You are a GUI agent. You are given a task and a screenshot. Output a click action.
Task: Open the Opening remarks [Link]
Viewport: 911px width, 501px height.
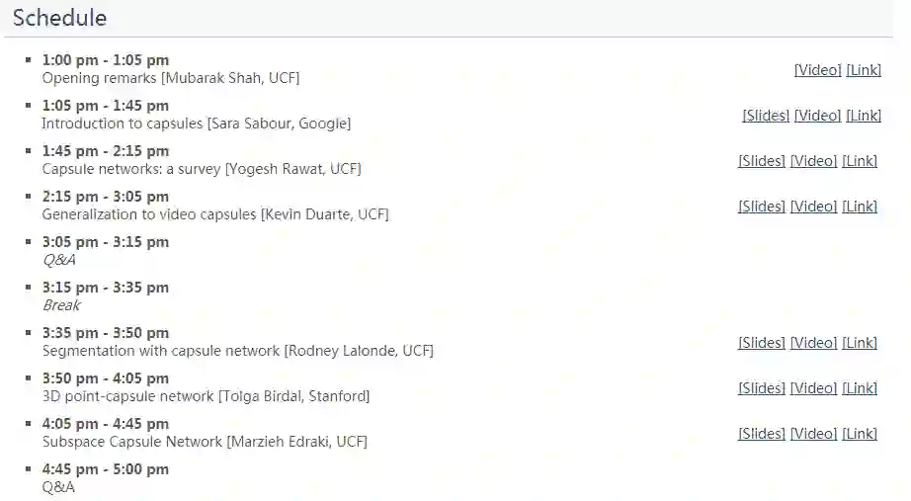(x=864, y=70)
